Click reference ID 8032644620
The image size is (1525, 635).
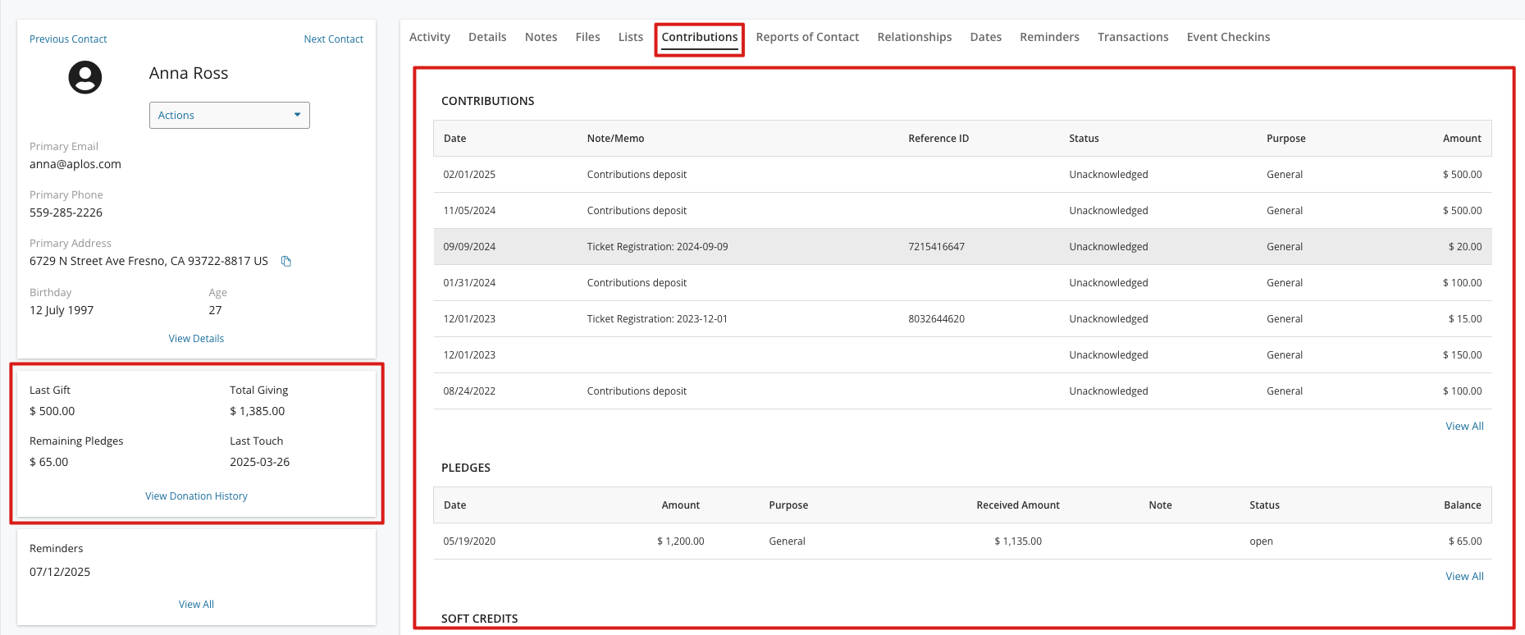point(937,319)
